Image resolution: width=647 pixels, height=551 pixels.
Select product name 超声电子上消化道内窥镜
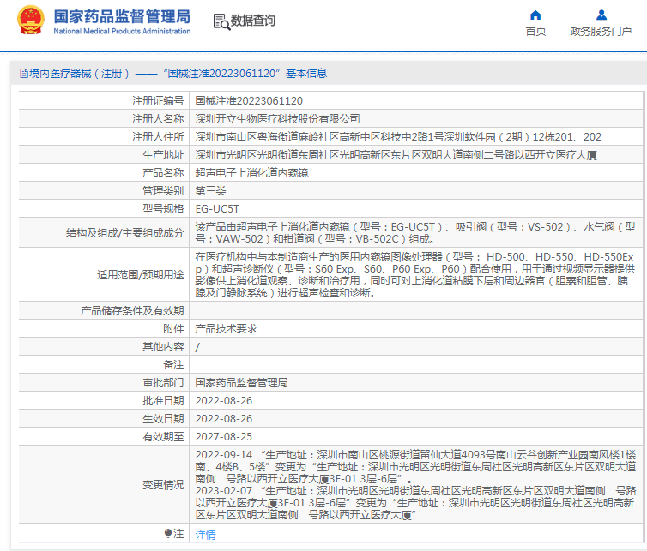click(x=251, y=173)
